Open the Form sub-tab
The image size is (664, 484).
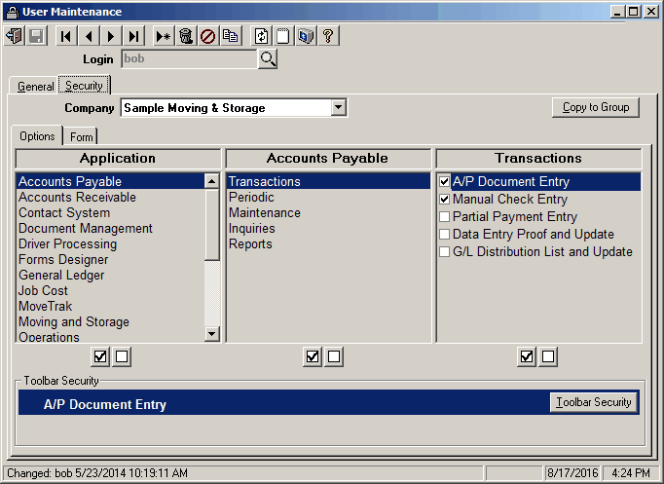coord(81,136)
